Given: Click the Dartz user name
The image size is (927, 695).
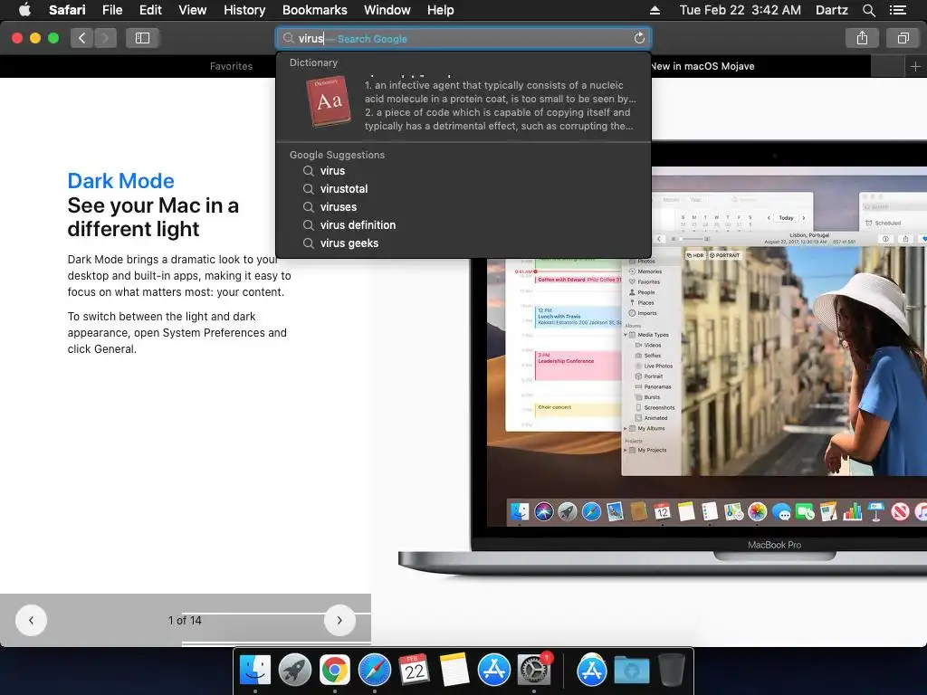Looking at the screenshot, I should click(x=831, y=10).
